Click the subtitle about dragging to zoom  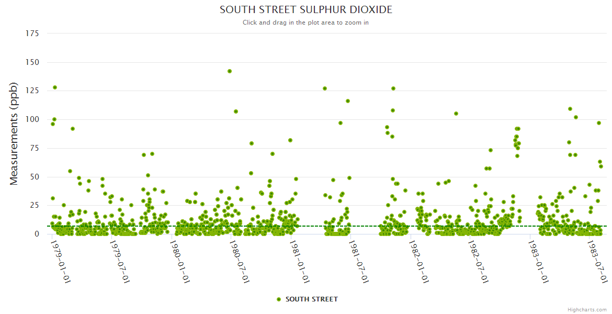pos(305,23)
